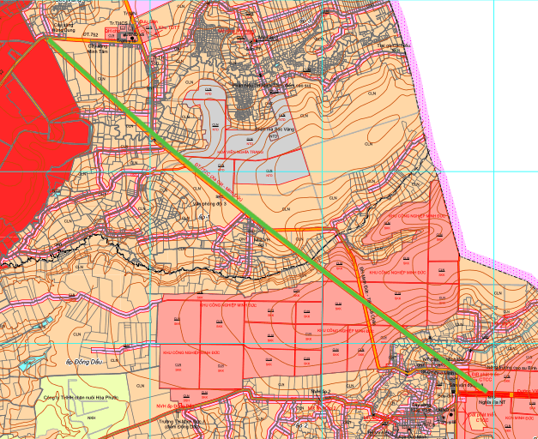Click the 'Tr.THCS' school label
This screenshot has width=538, height=439.
tap(118, 23)
